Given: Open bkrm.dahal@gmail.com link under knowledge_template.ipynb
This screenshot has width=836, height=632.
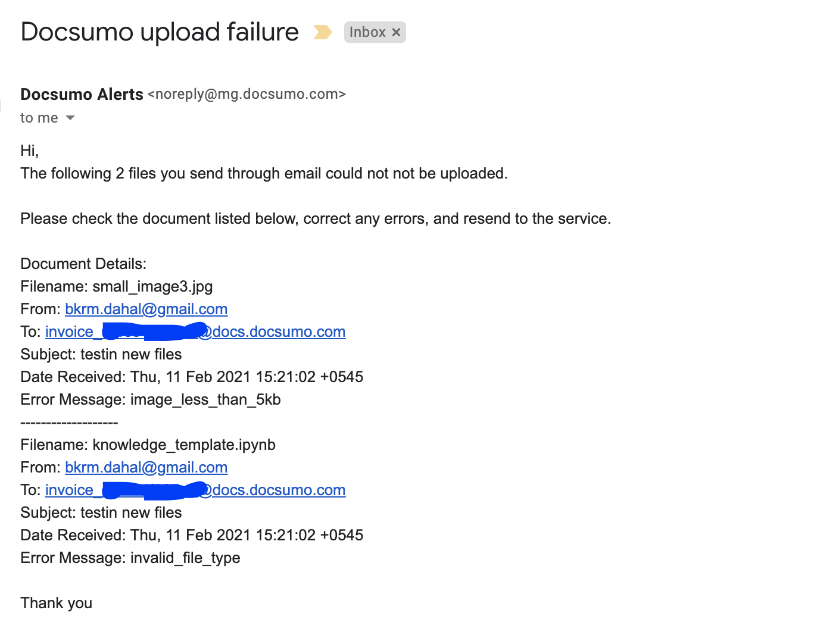Looking at the screenshot, I should point(146,467).
